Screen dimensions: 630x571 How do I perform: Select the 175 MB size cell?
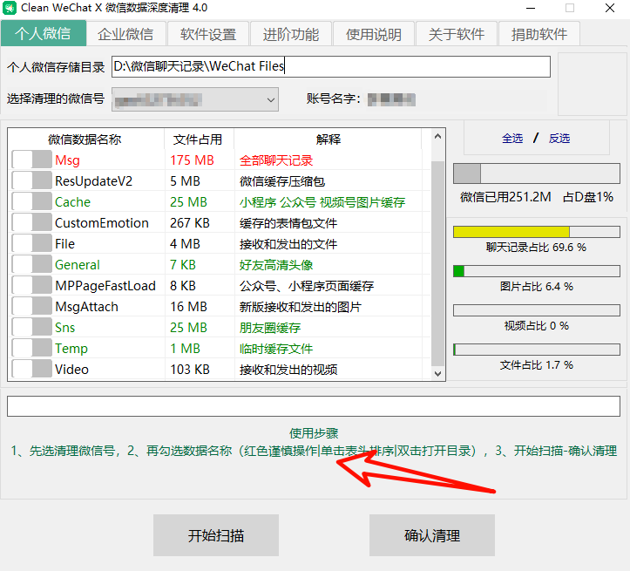(x=192, y=160)
